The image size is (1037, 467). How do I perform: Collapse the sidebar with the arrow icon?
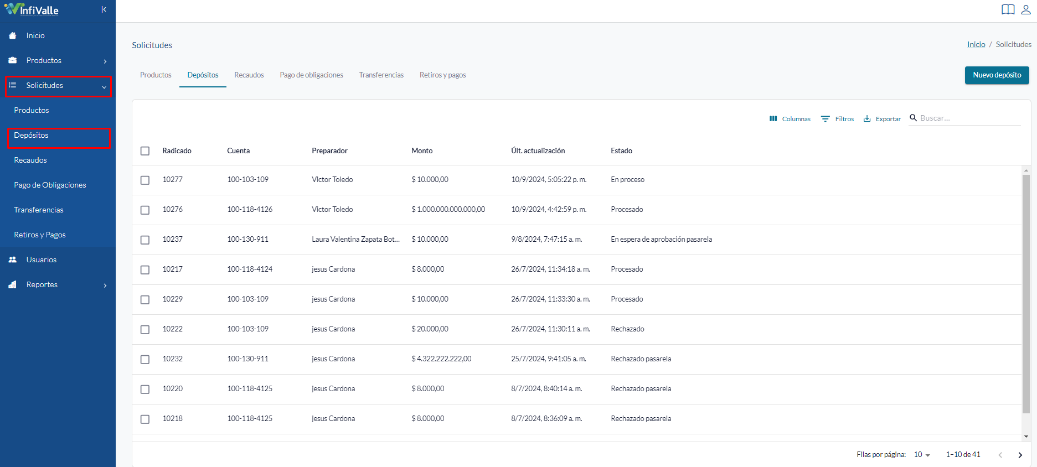[104, 9]
